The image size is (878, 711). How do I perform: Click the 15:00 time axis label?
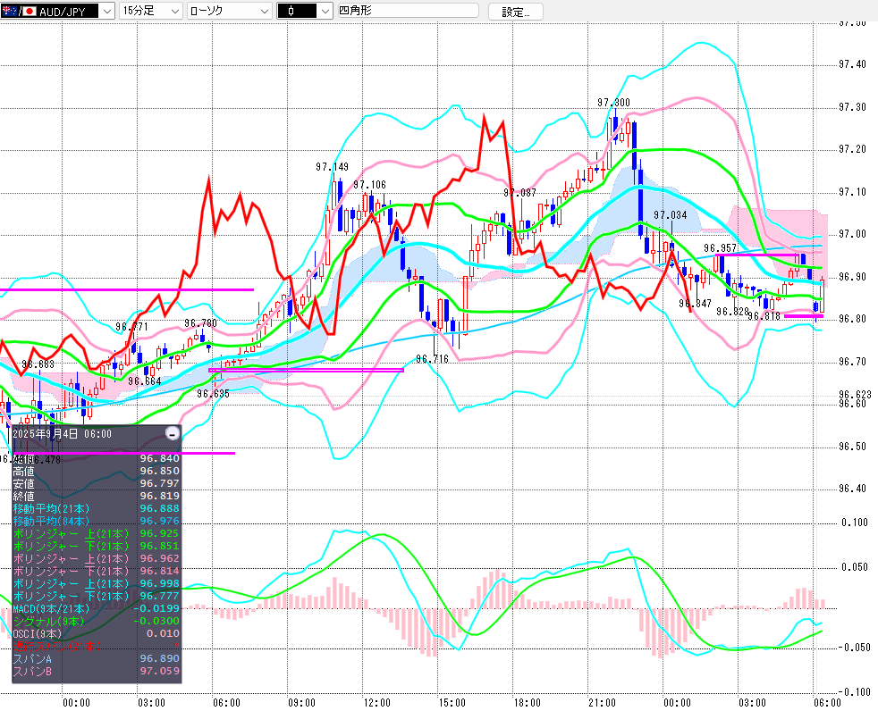tap(452, 703)
